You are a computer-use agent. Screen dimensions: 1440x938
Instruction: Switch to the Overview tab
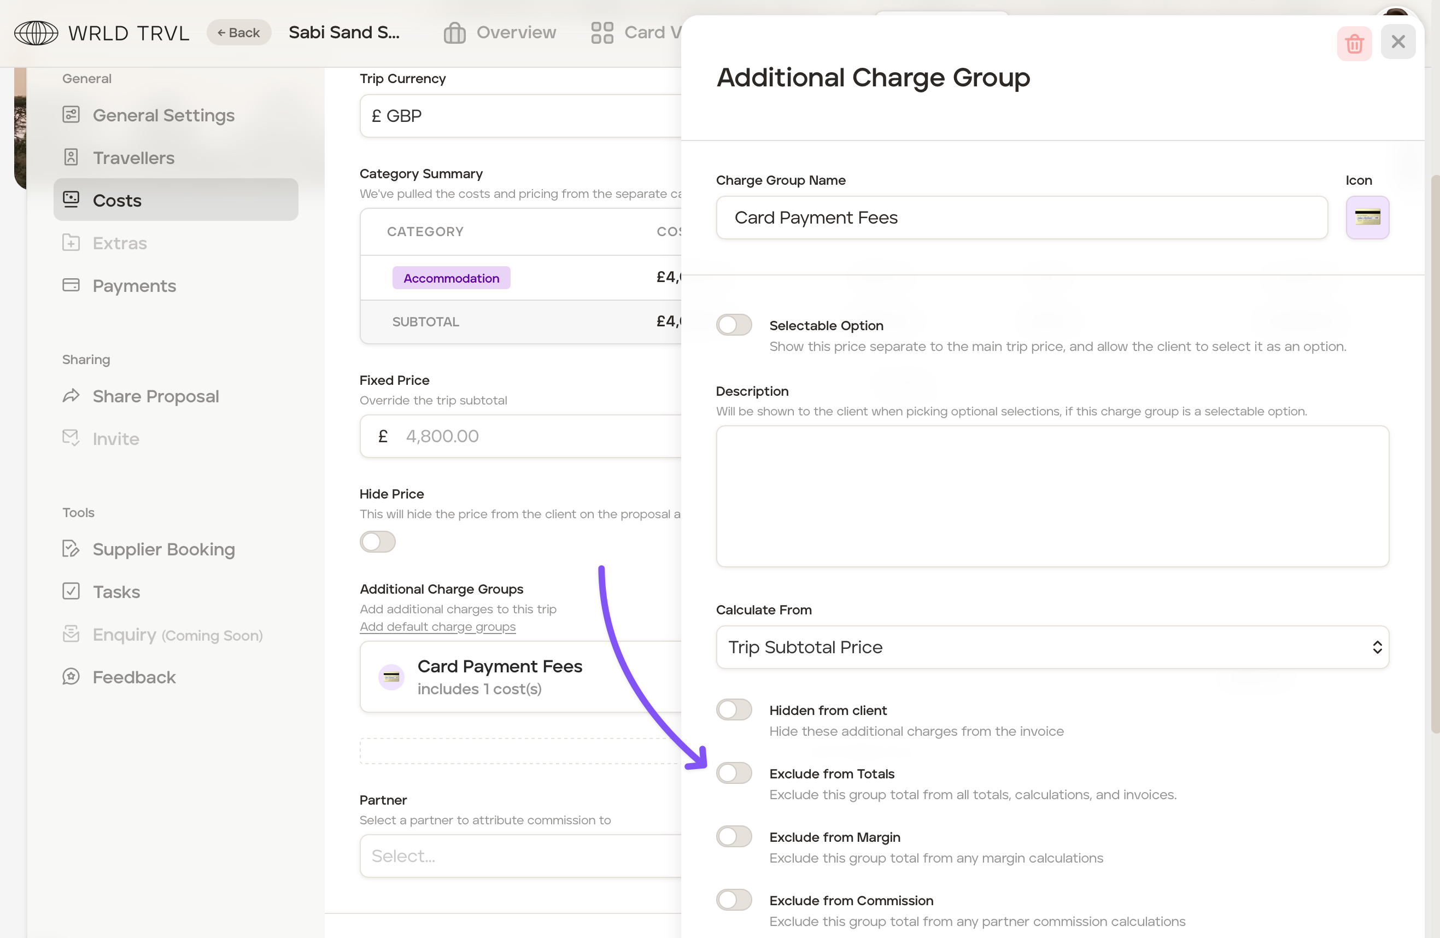500,33
